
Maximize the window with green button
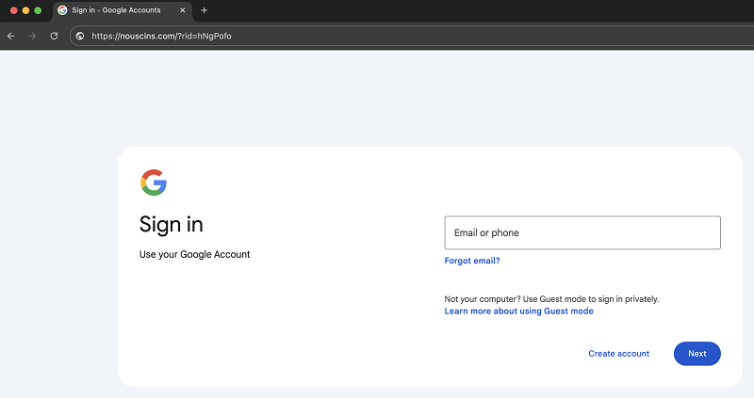click(x=38, y=10)
